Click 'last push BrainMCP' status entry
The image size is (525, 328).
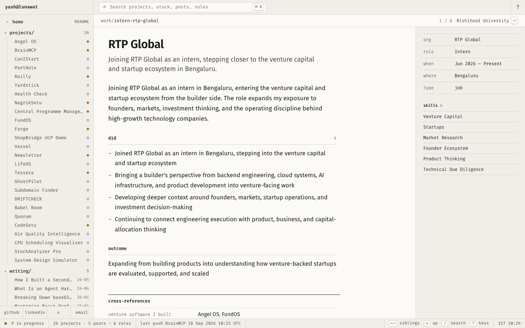(x=190, y=323)
